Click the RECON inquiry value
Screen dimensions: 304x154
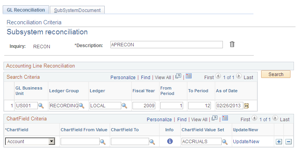(x=42, y=46)
